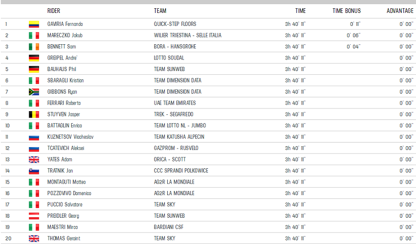Select the TEAM column header

tap(160, 11)
